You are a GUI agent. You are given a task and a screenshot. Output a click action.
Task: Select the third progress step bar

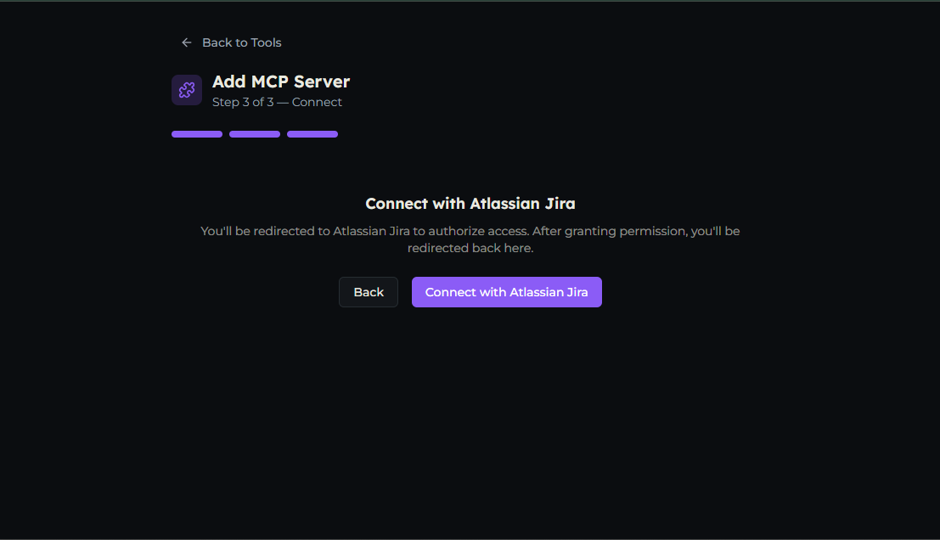pyautogui.click(x=312, y=134)
